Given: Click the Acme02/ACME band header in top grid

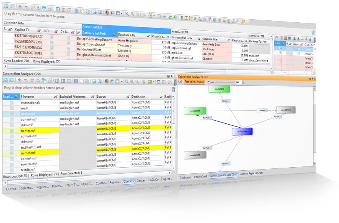Looking at the screenshot, I should click(209, 33).
